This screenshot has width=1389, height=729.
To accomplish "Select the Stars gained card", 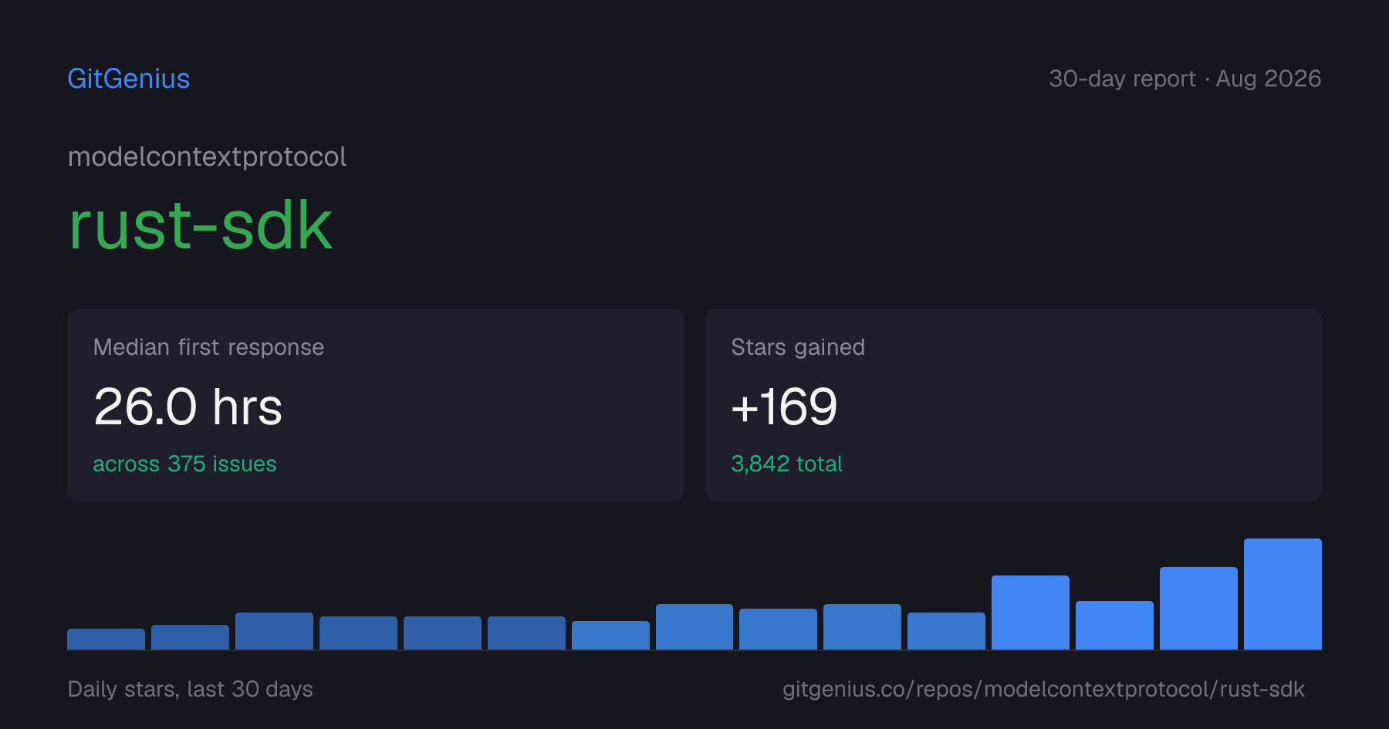I will 1013,405.
